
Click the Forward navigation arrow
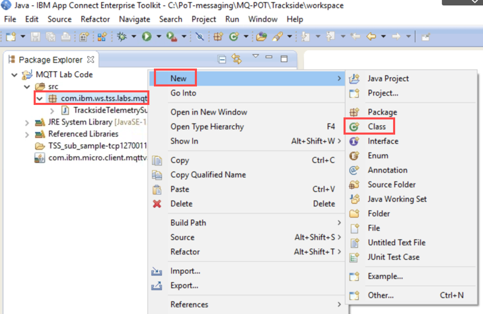pyautogui.click(x=396, y=37)
